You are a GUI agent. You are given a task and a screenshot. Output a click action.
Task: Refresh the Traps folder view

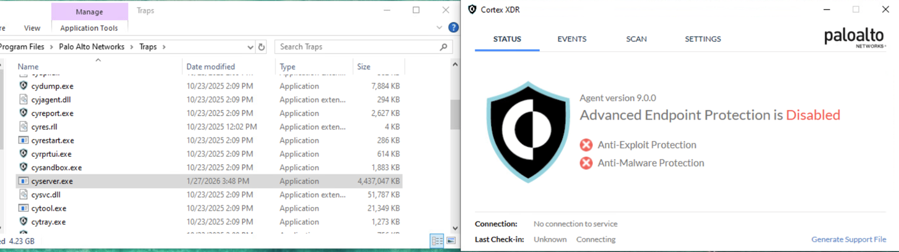261,47
